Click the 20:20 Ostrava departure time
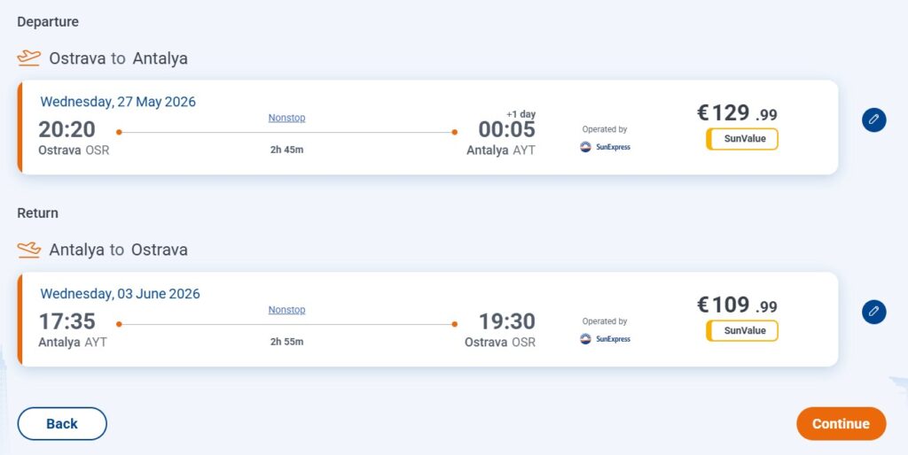 click(67, 129)
